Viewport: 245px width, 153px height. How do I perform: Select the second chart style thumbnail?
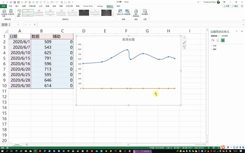(x=39, y=13)
